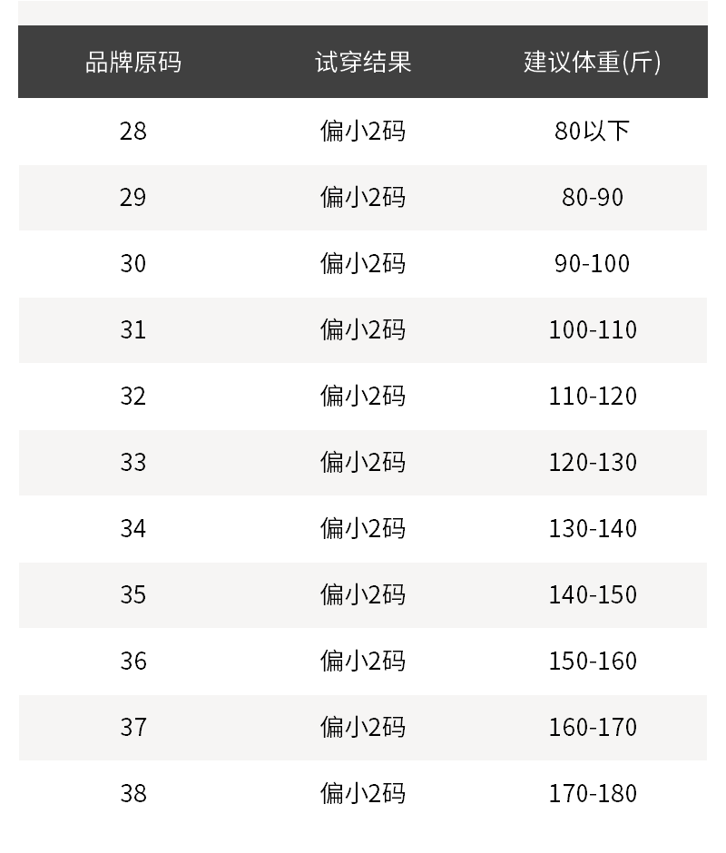This screenshot has height=853, width=726.
Task: Select brand size 28 cell
Action: click(133, 132)
